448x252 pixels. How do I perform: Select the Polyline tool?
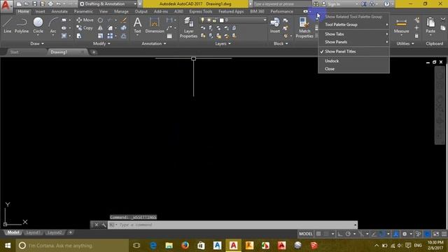[22, 25]
